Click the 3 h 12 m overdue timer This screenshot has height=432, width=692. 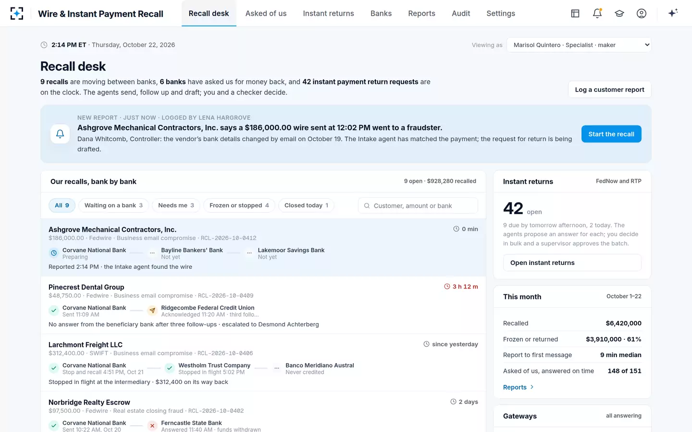click(x=461, y=287)
